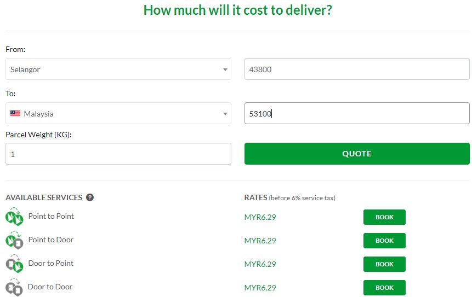
Task: Focus the From postcode field containing 43800
Action: (x=357, y=69)
